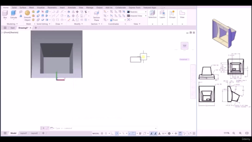Expand the Draw panel
This screenshot has height=142, width=252.
coord(59,24)
